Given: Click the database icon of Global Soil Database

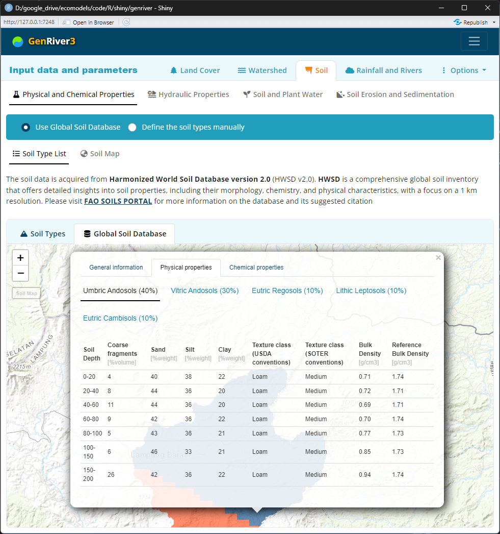Looking at the screenshot, I should tap(87, 234).
